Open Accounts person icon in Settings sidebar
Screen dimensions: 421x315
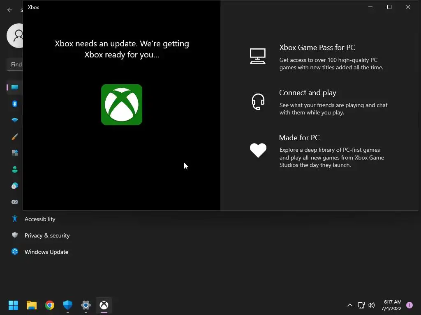[15, 169]
